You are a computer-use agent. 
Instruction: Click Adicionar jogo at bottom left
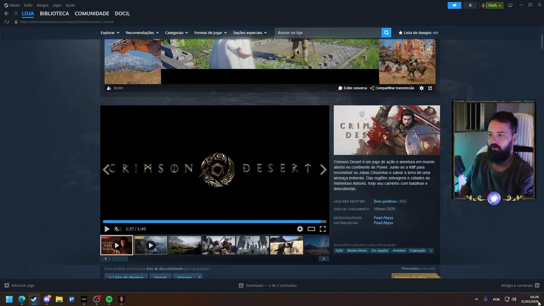pyautogui.click(x=19, y=286)
